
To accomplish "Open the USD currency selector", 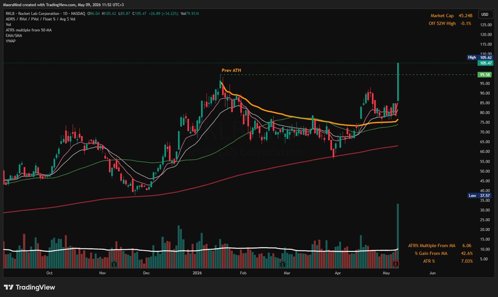I will 485,14.
